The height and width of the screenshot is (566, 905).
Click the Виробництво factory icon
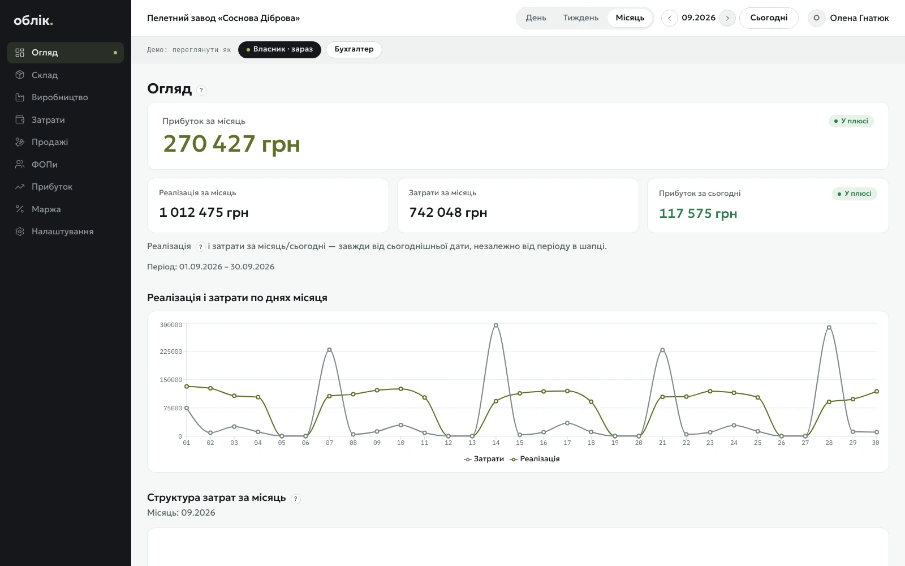click(x=20, y=97)
